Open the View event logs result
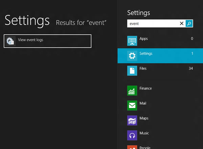The height and width of the screenshot is (149, 203). coord(47,41)
